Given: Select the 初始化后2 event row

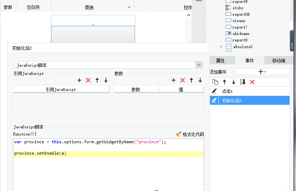Looking at the screenshot, I should coord(254,100).
